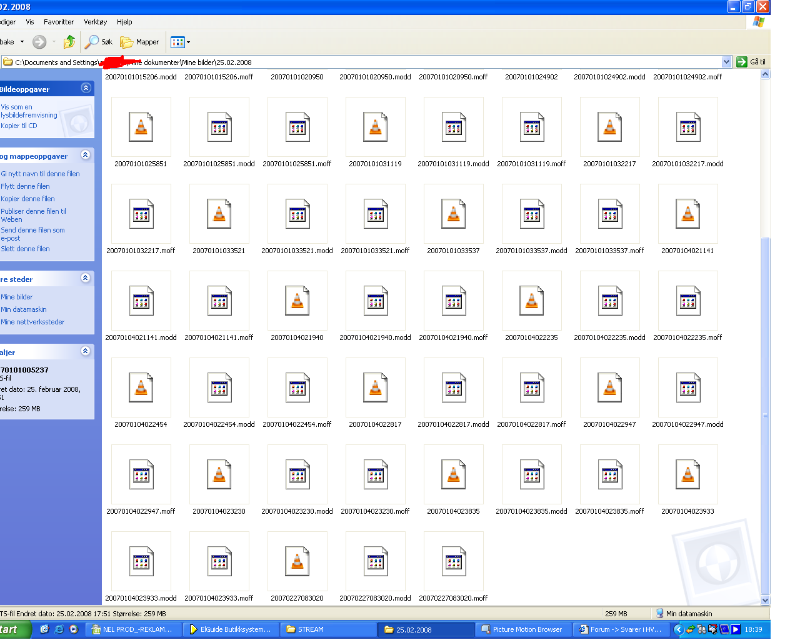
Task: Select file 20070101031119.moff icon
Action: [x=532, y=127]
